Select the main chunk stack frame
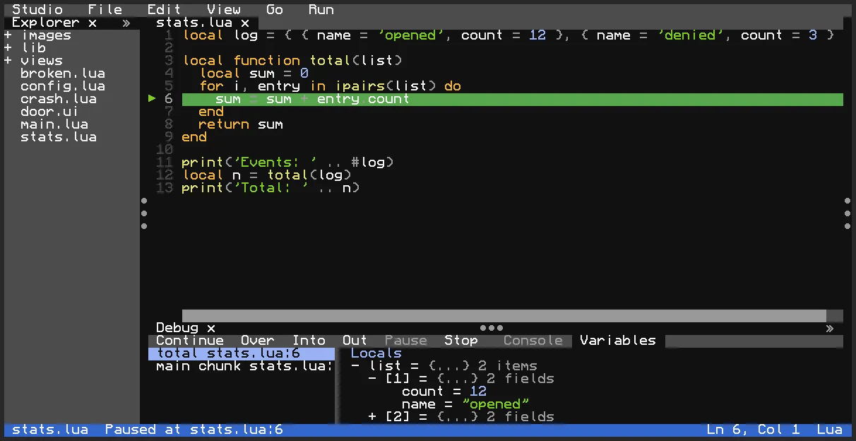This screenshot has width=856, height=441. (242, 366)
